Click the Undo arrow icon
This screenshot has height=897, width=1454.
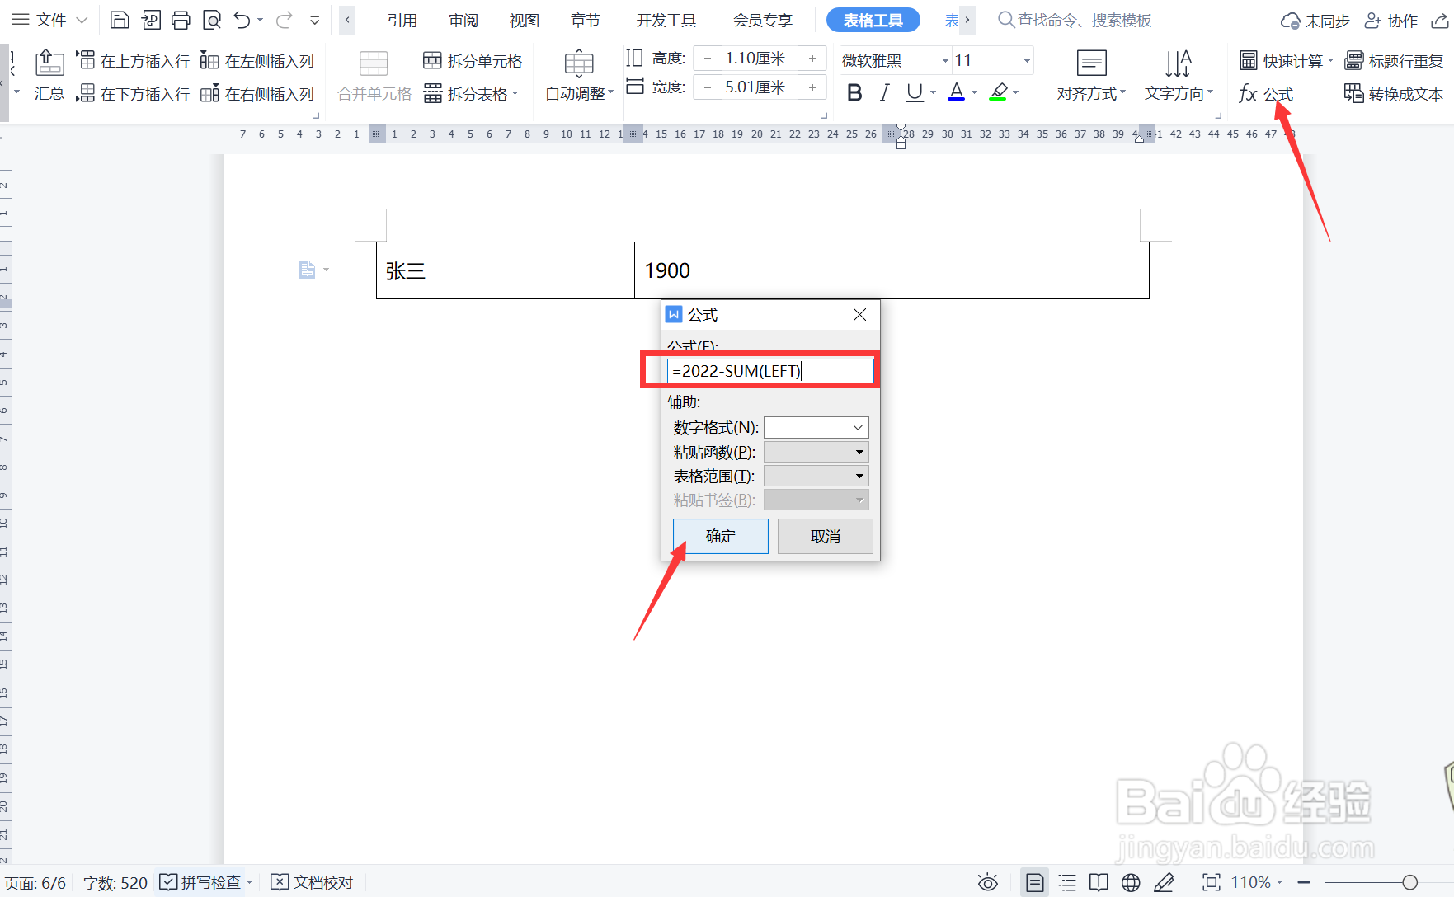pos(242,20)
